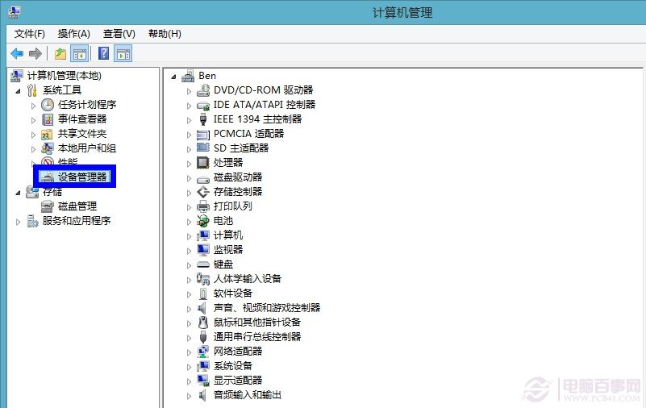Click the 电池 battery device icon
This screenshot has height=408, width=646.
tap(203, 221)
